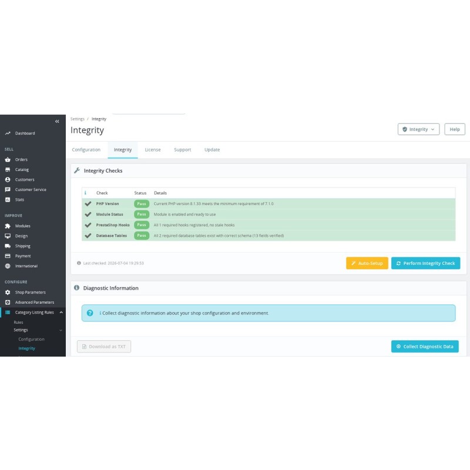Click the Help button
The width and height of the screenshot is (470, 470).
click(455, 129)
